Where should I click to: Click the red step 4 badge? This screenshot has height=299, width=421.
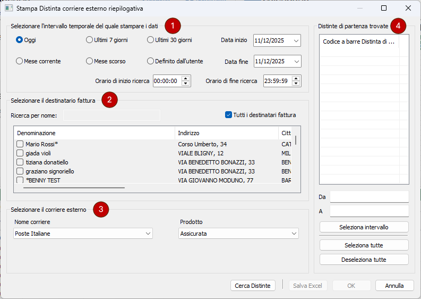(398, 25)
